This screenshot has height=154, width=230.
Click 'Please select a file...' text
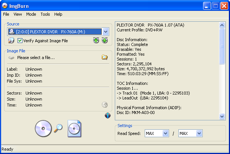click(36, 58)
